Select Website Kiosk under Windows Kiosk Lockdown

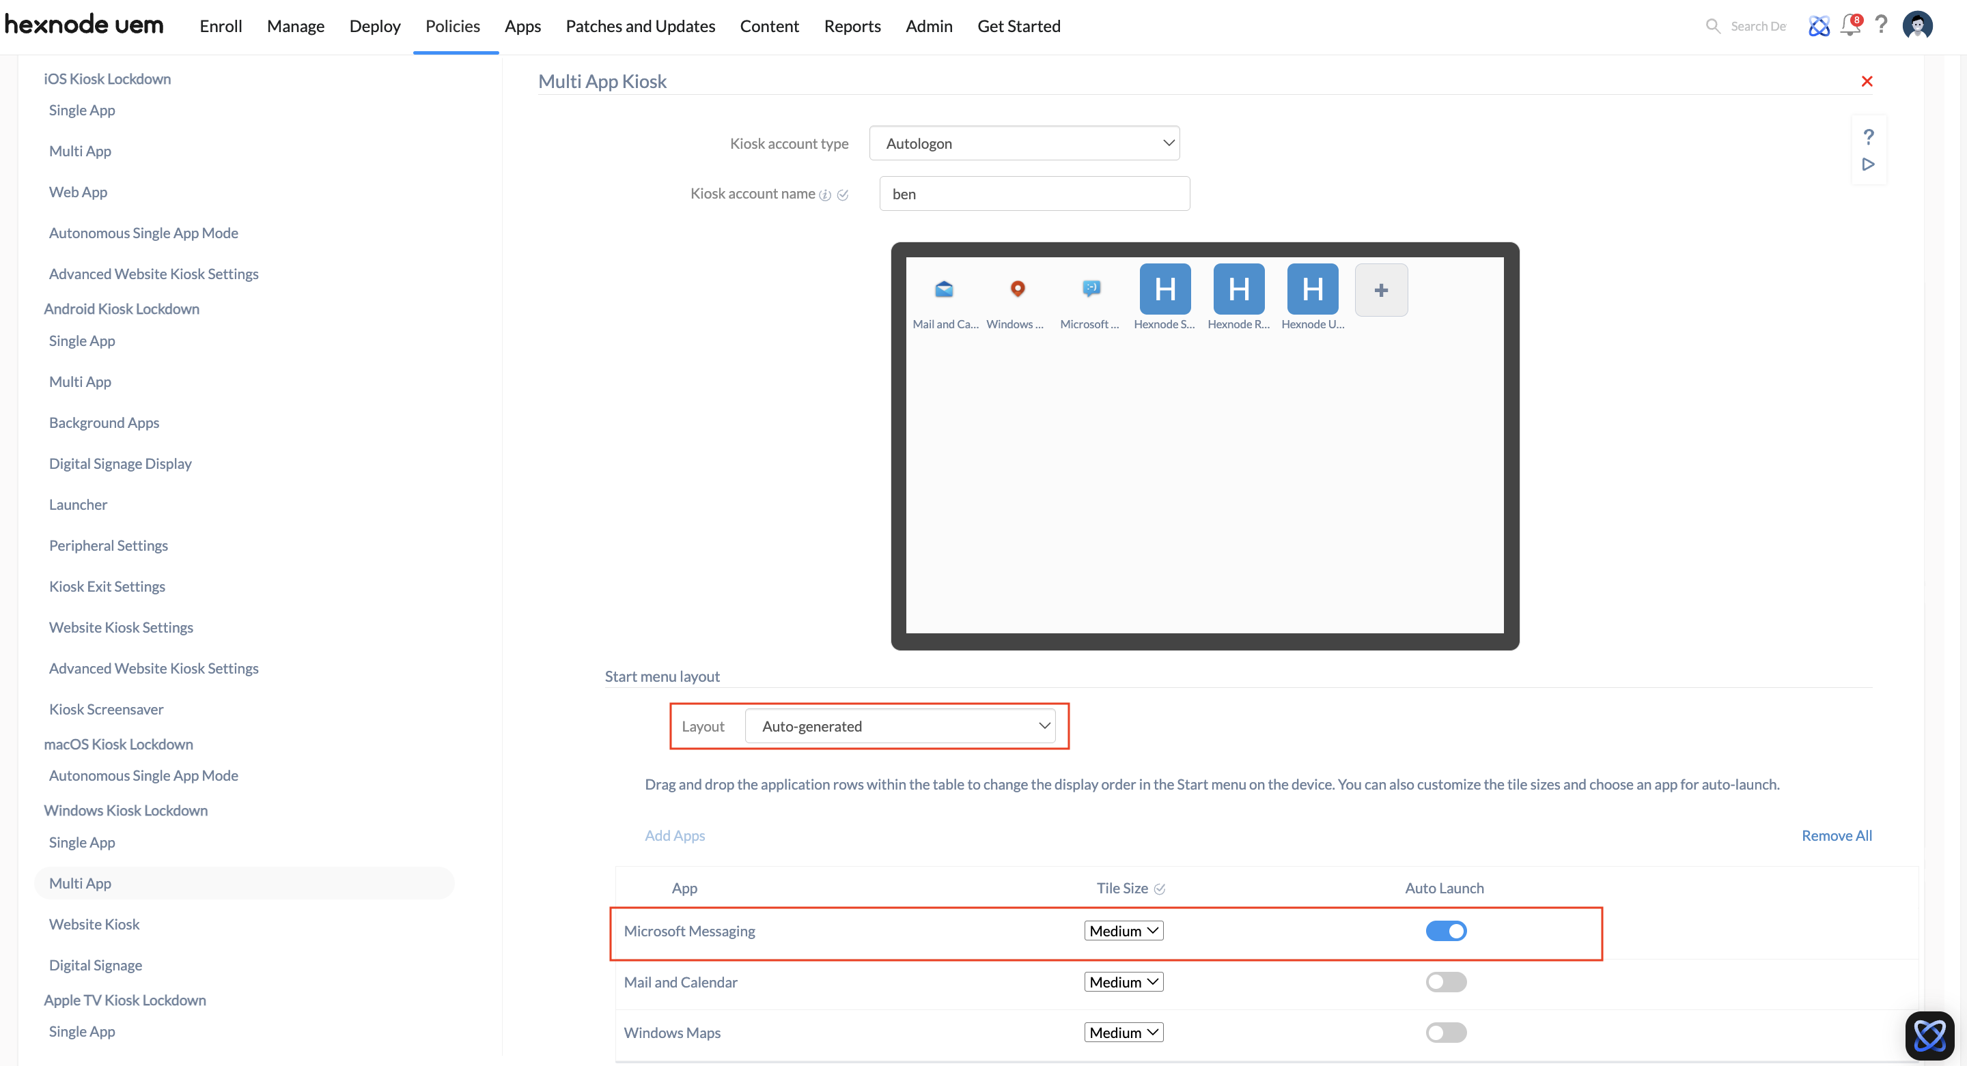click(94, 925)
